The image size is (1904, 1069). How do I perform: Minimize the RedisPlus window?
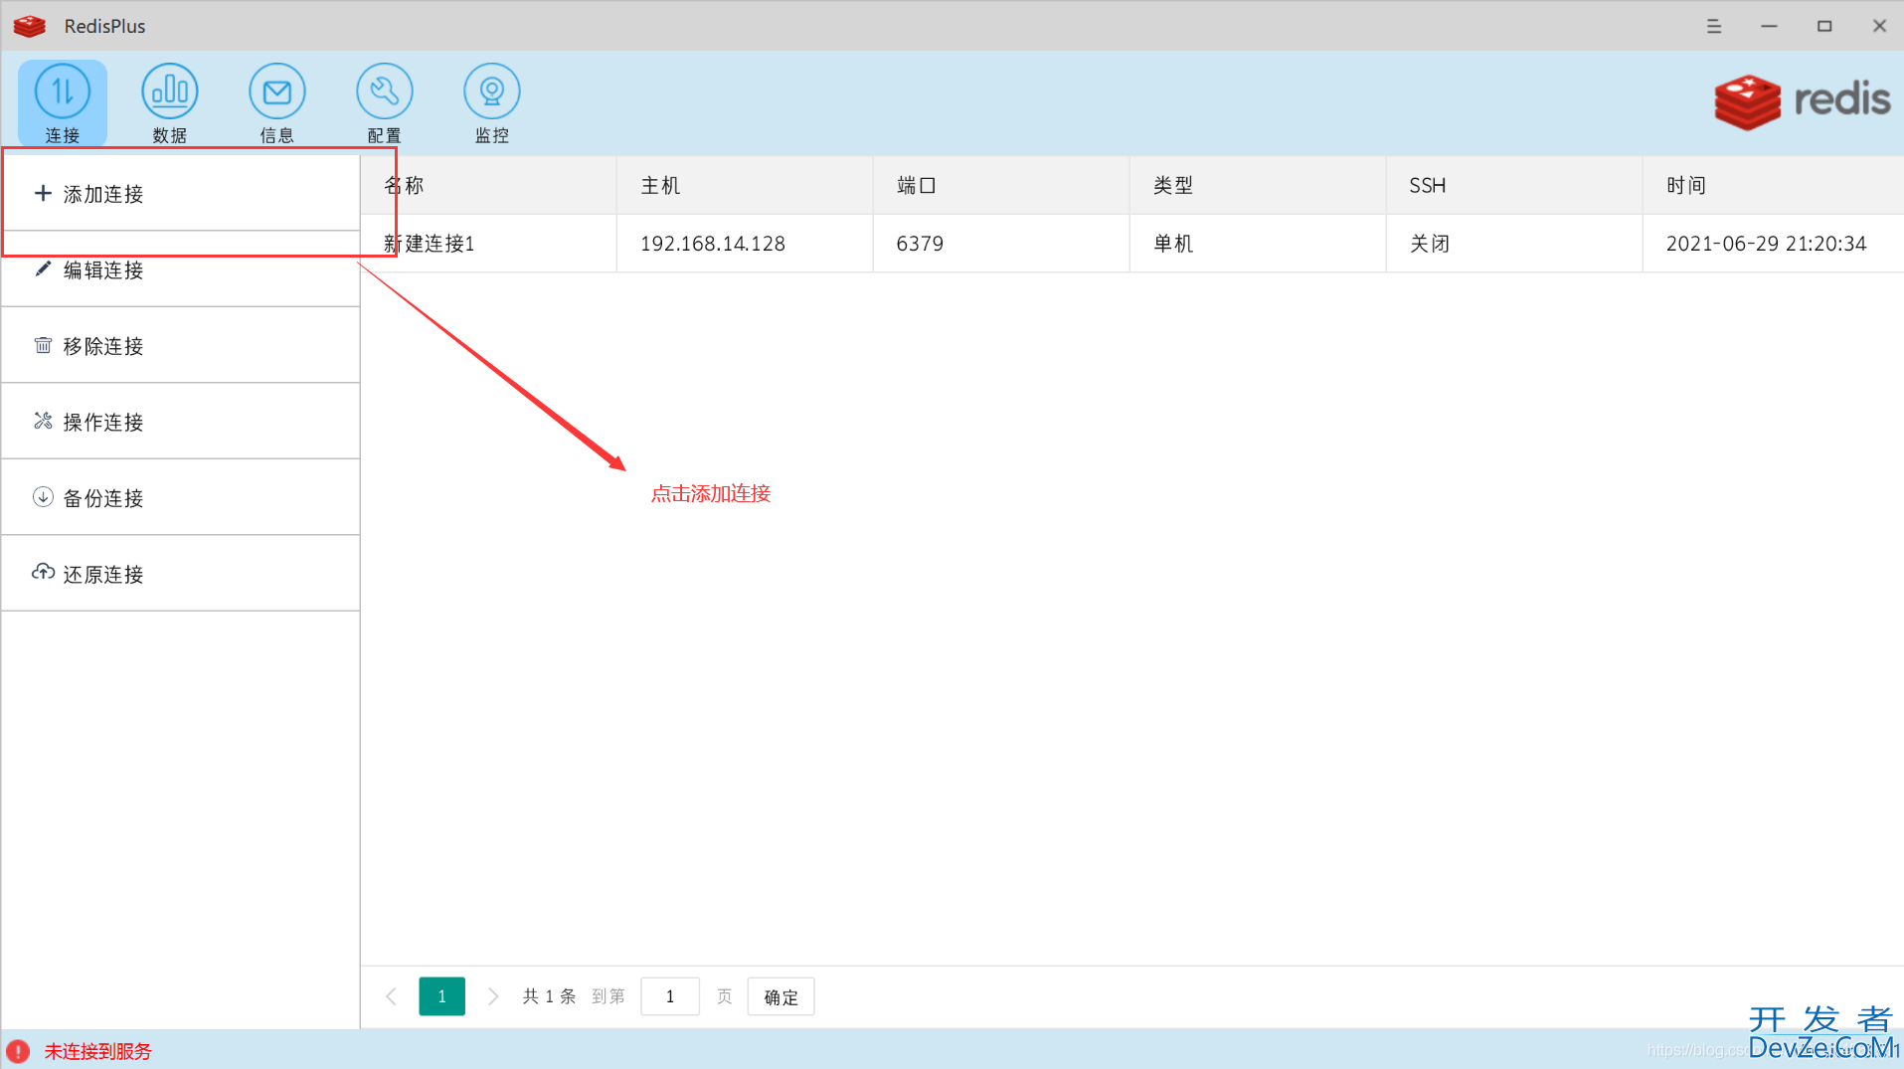coord(1769,26)
